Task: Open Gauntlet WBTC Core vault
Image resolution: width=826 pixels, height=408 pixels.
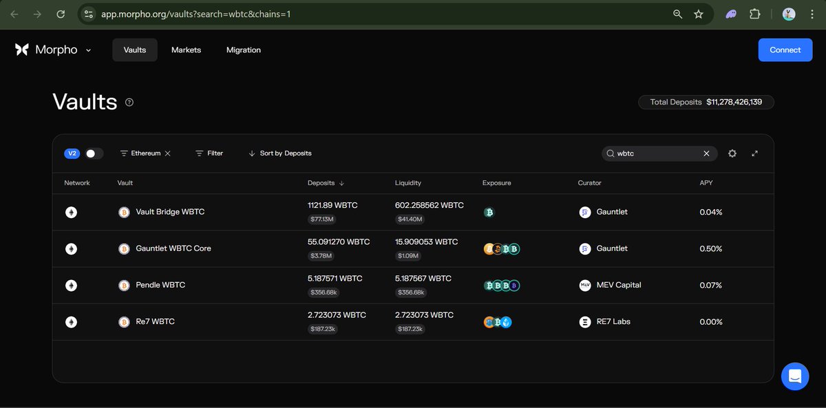Action: coord(413,248)
